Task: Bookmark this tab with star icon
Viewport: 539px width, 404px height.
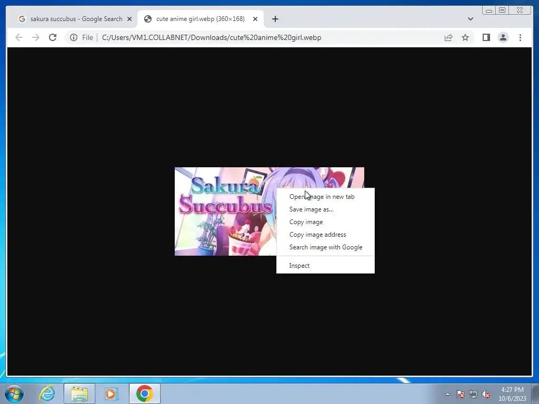Action: 465,37
